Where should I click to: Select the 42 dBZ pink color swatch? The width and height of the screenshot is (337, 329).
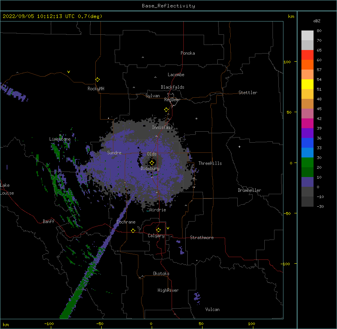tap(307, 113)
